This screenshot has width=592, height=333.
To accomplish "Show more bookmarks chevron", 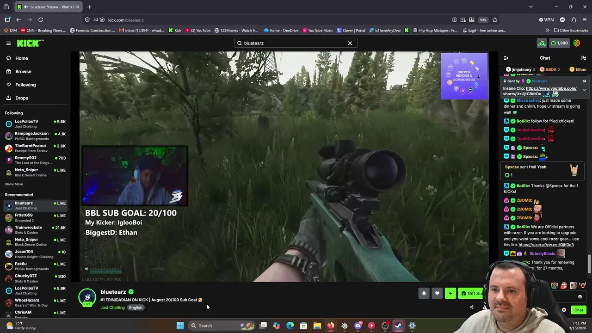I will coord(548,31).
